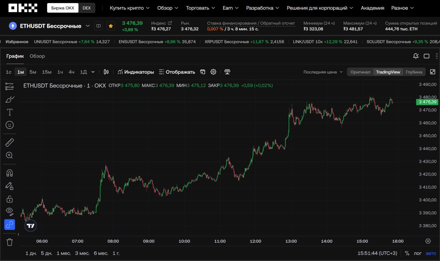440x261 pixels.
Task: Open the book guide icon beside ETHUSDT
Action: pos(99,26)
